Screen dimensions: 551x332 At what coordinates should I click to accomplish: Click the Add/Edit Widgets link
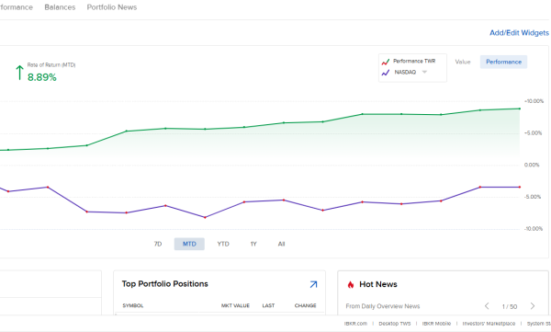(x=519, y=33)
